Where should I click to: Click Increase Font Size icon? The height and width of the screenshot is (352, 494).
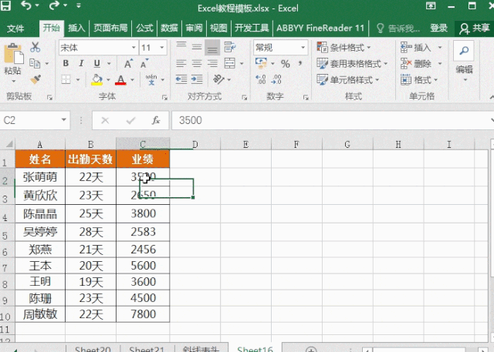(x=128, y=64)
